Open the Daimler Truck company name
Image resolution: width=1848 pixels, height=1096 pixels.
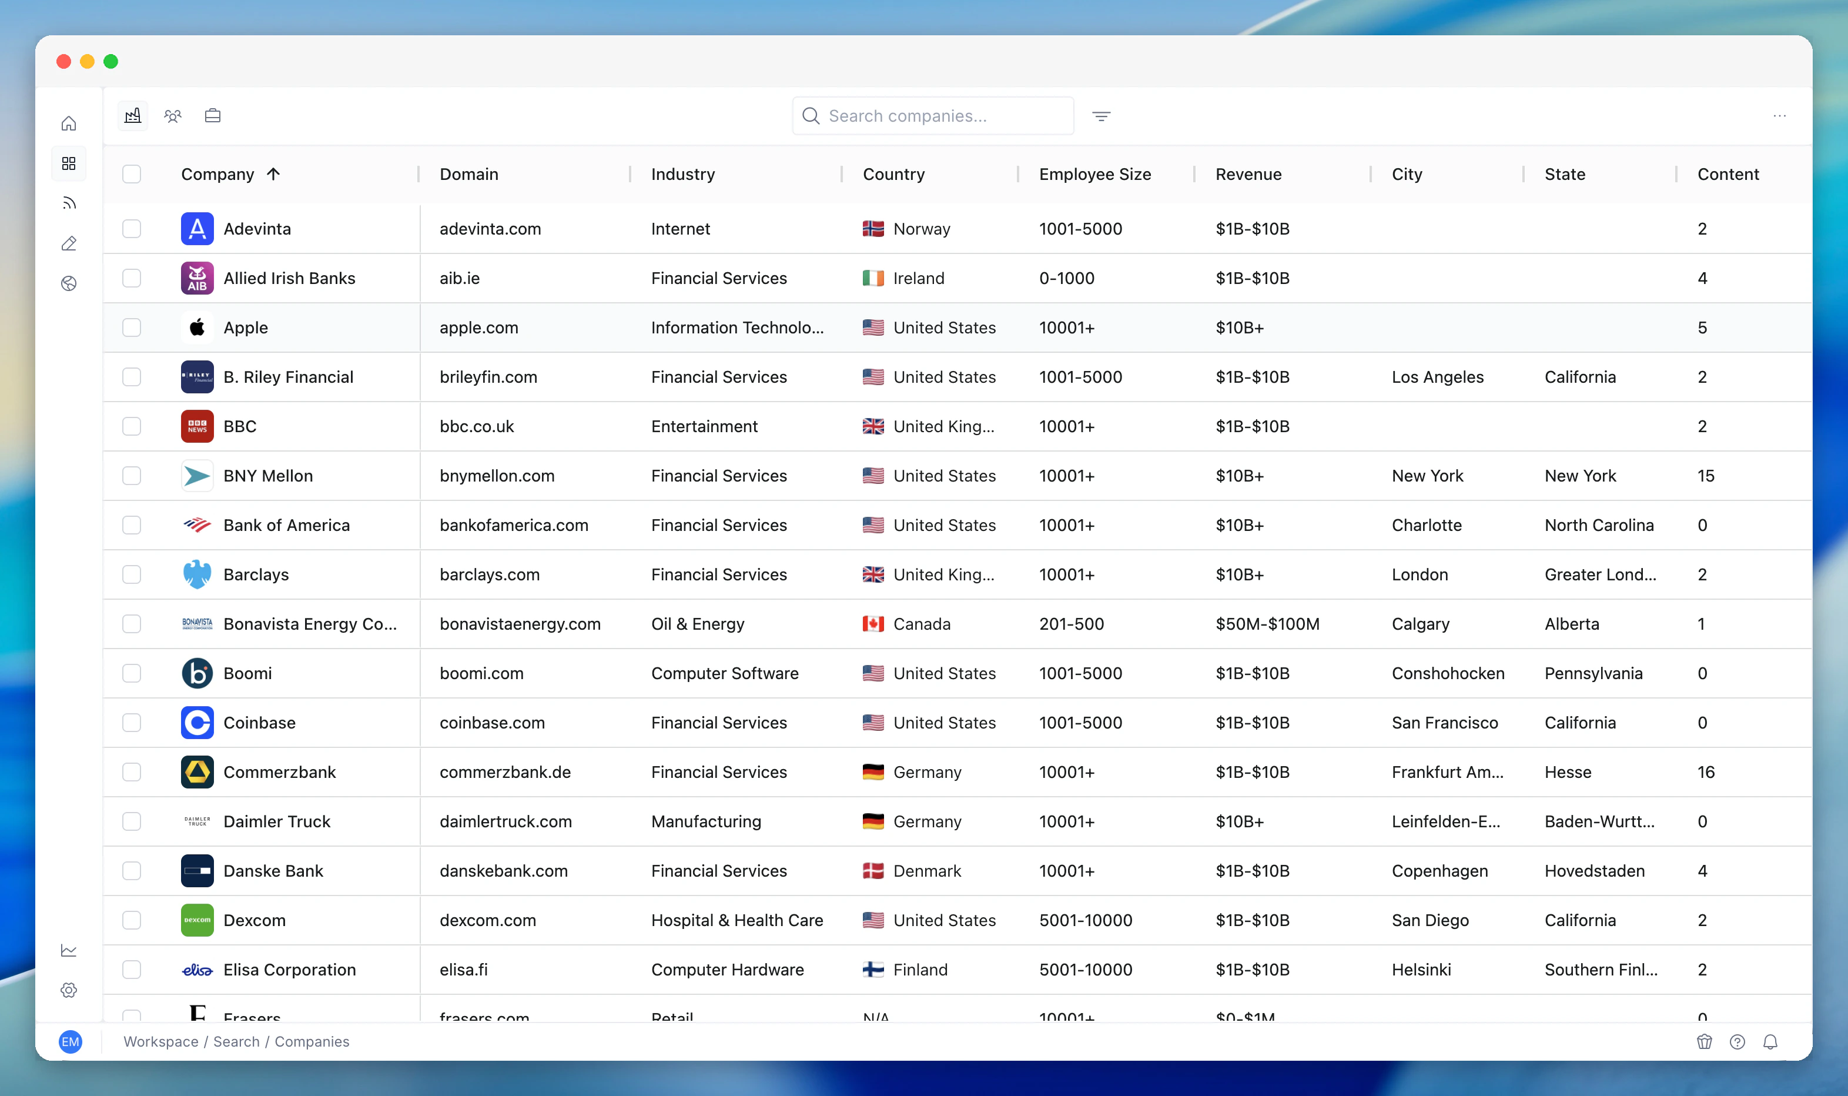click(277, 821)
